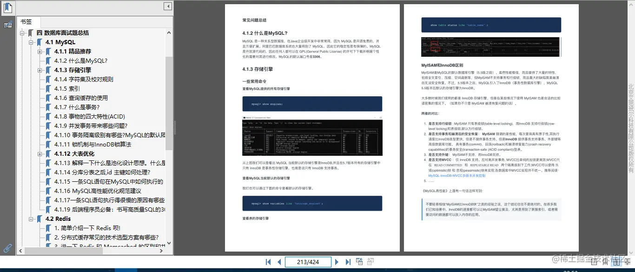
Task: Go to next view
Action: point(371,262)
